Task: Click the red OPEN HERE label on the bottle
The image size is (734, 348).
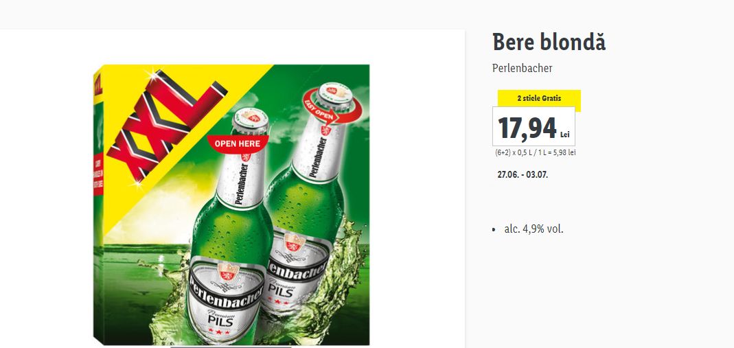Action: tap(238, 143)
